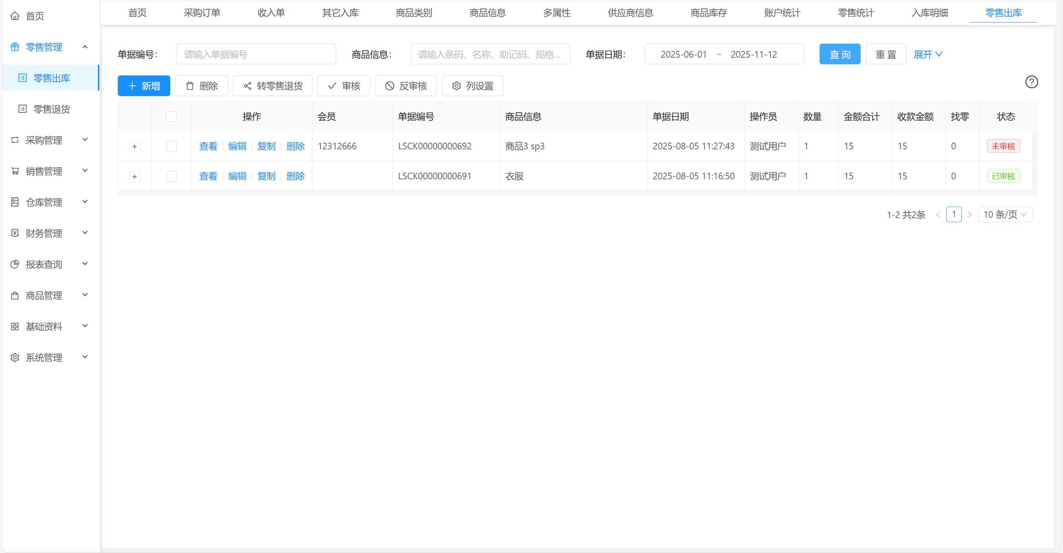The image size is (1063, 553).
Task: Click the gear icon for 列设置
Action: pos(457,86)
